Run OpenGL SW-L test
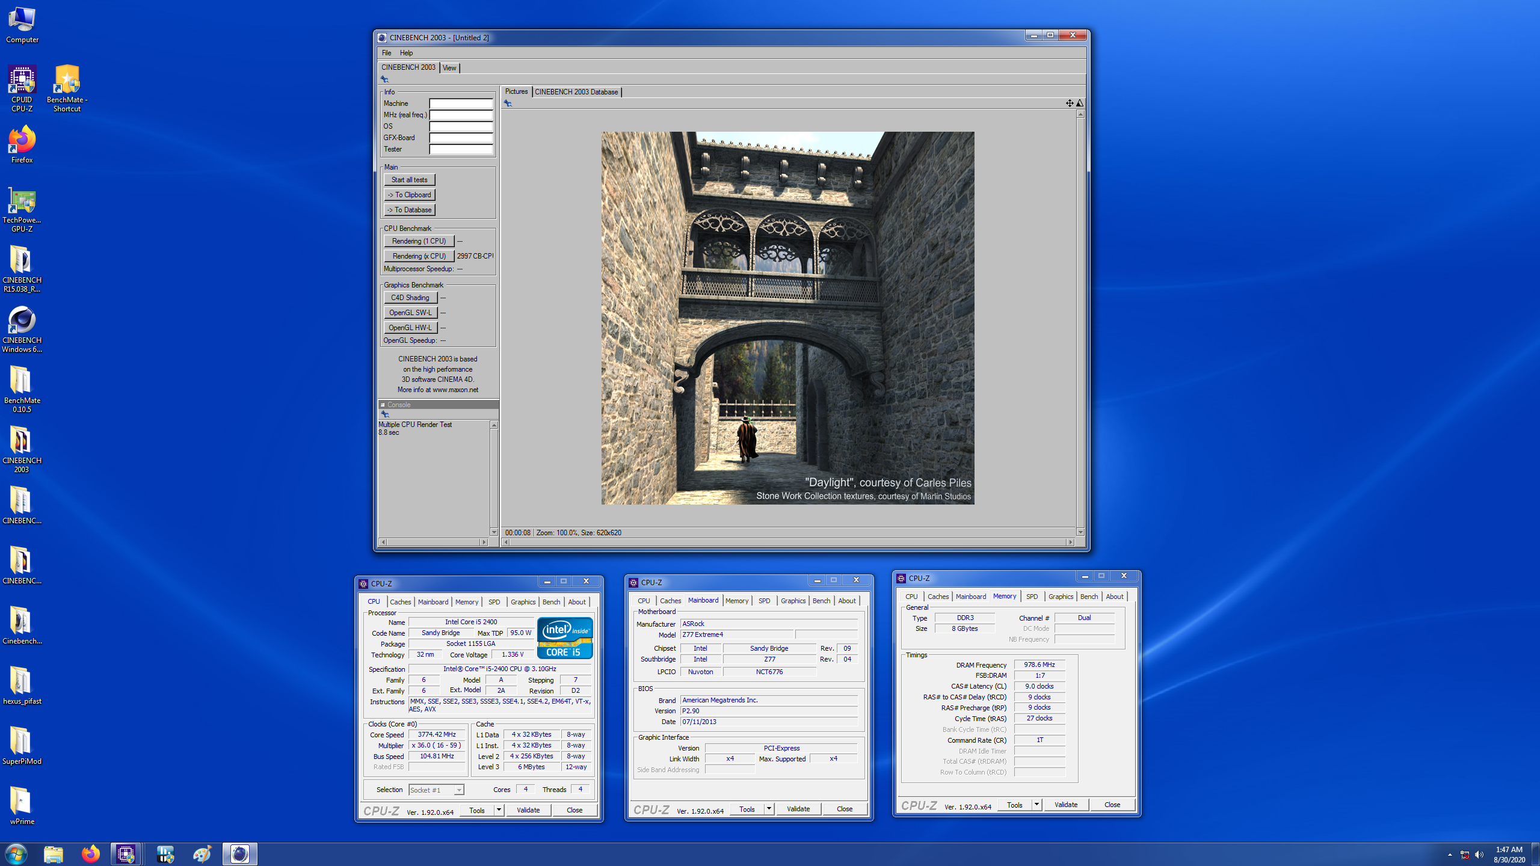Image resolution: width=1540 pixels, height=866 pixels. [x=410, y=313]
